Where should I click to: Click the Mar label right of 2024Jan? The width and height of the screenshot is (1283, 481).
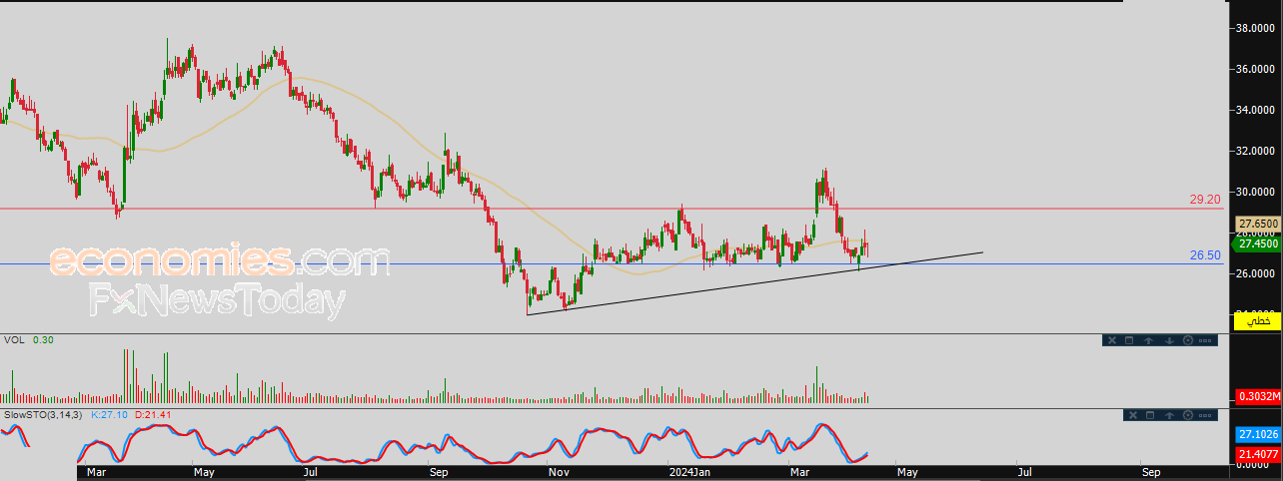[x=801, y=472]
